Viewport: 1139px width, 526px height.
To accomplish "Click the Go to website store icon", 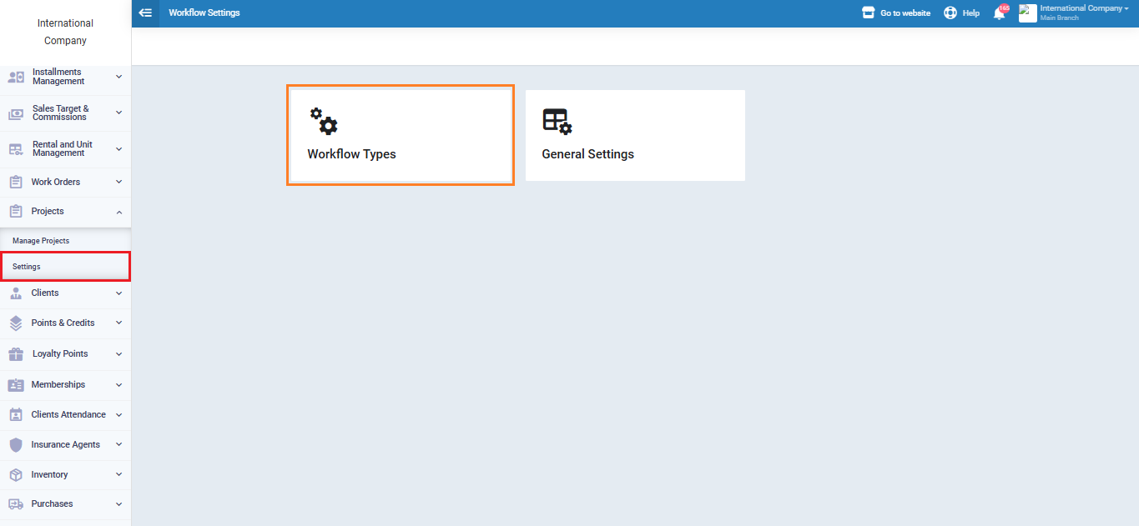I will (x=869, y=13).
